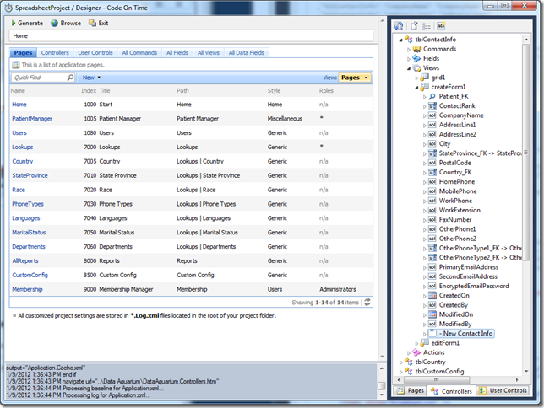
Task: Click the new document icon in explorer toolbar
Action: (x=414, y=25)
